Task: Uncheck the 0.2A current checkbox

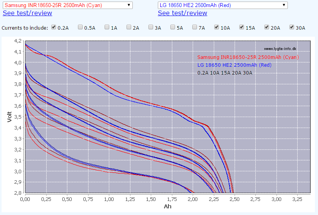Action: tap(54, 27)
